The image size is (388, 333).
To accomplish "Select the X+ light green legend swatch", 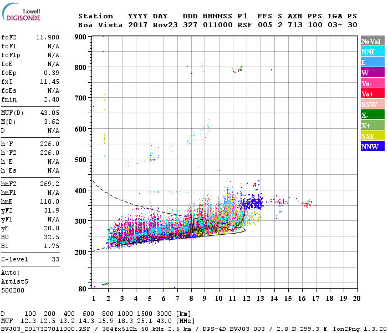I will pyautogui.click(x=372, y=125).
